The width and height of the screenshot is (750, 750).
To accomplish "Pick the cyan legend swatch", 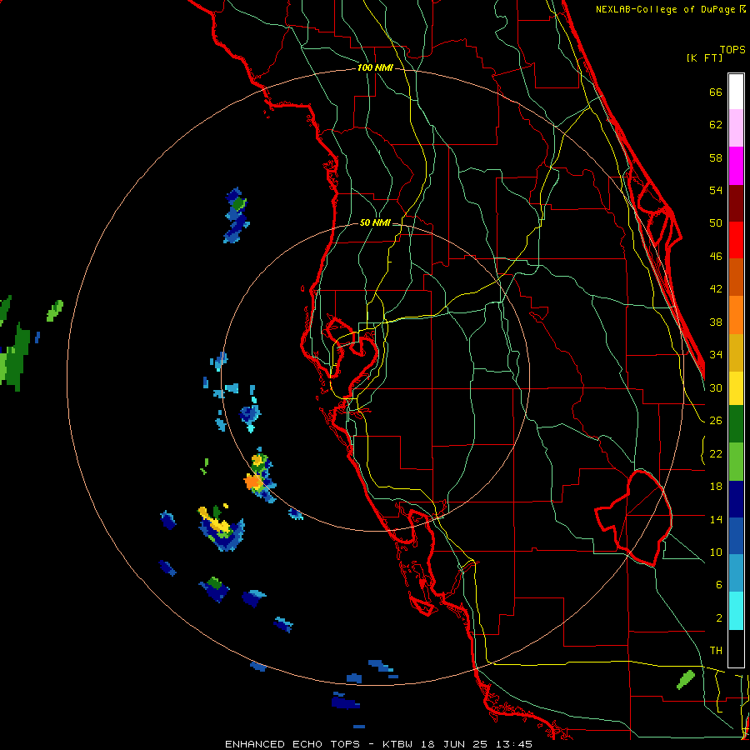I will click(x=736, y=611).
